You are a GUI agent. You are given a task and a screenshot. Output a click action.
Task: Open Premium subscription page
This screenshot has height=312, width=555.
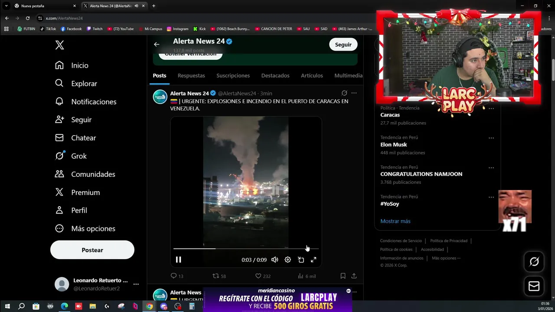point(78,192)
